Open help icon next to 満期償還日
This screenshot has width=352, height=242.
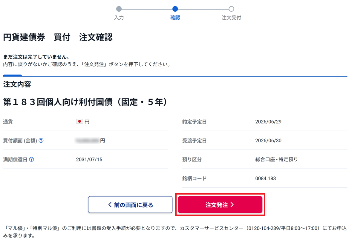tap(32, 159)
